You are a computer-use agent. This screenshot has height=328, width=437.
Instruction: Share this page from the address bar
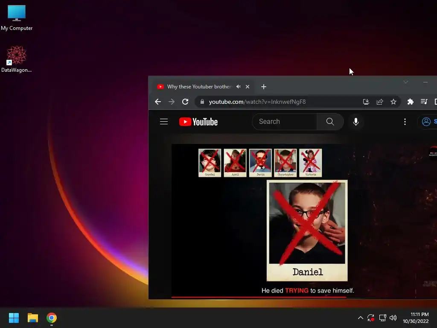379,102
